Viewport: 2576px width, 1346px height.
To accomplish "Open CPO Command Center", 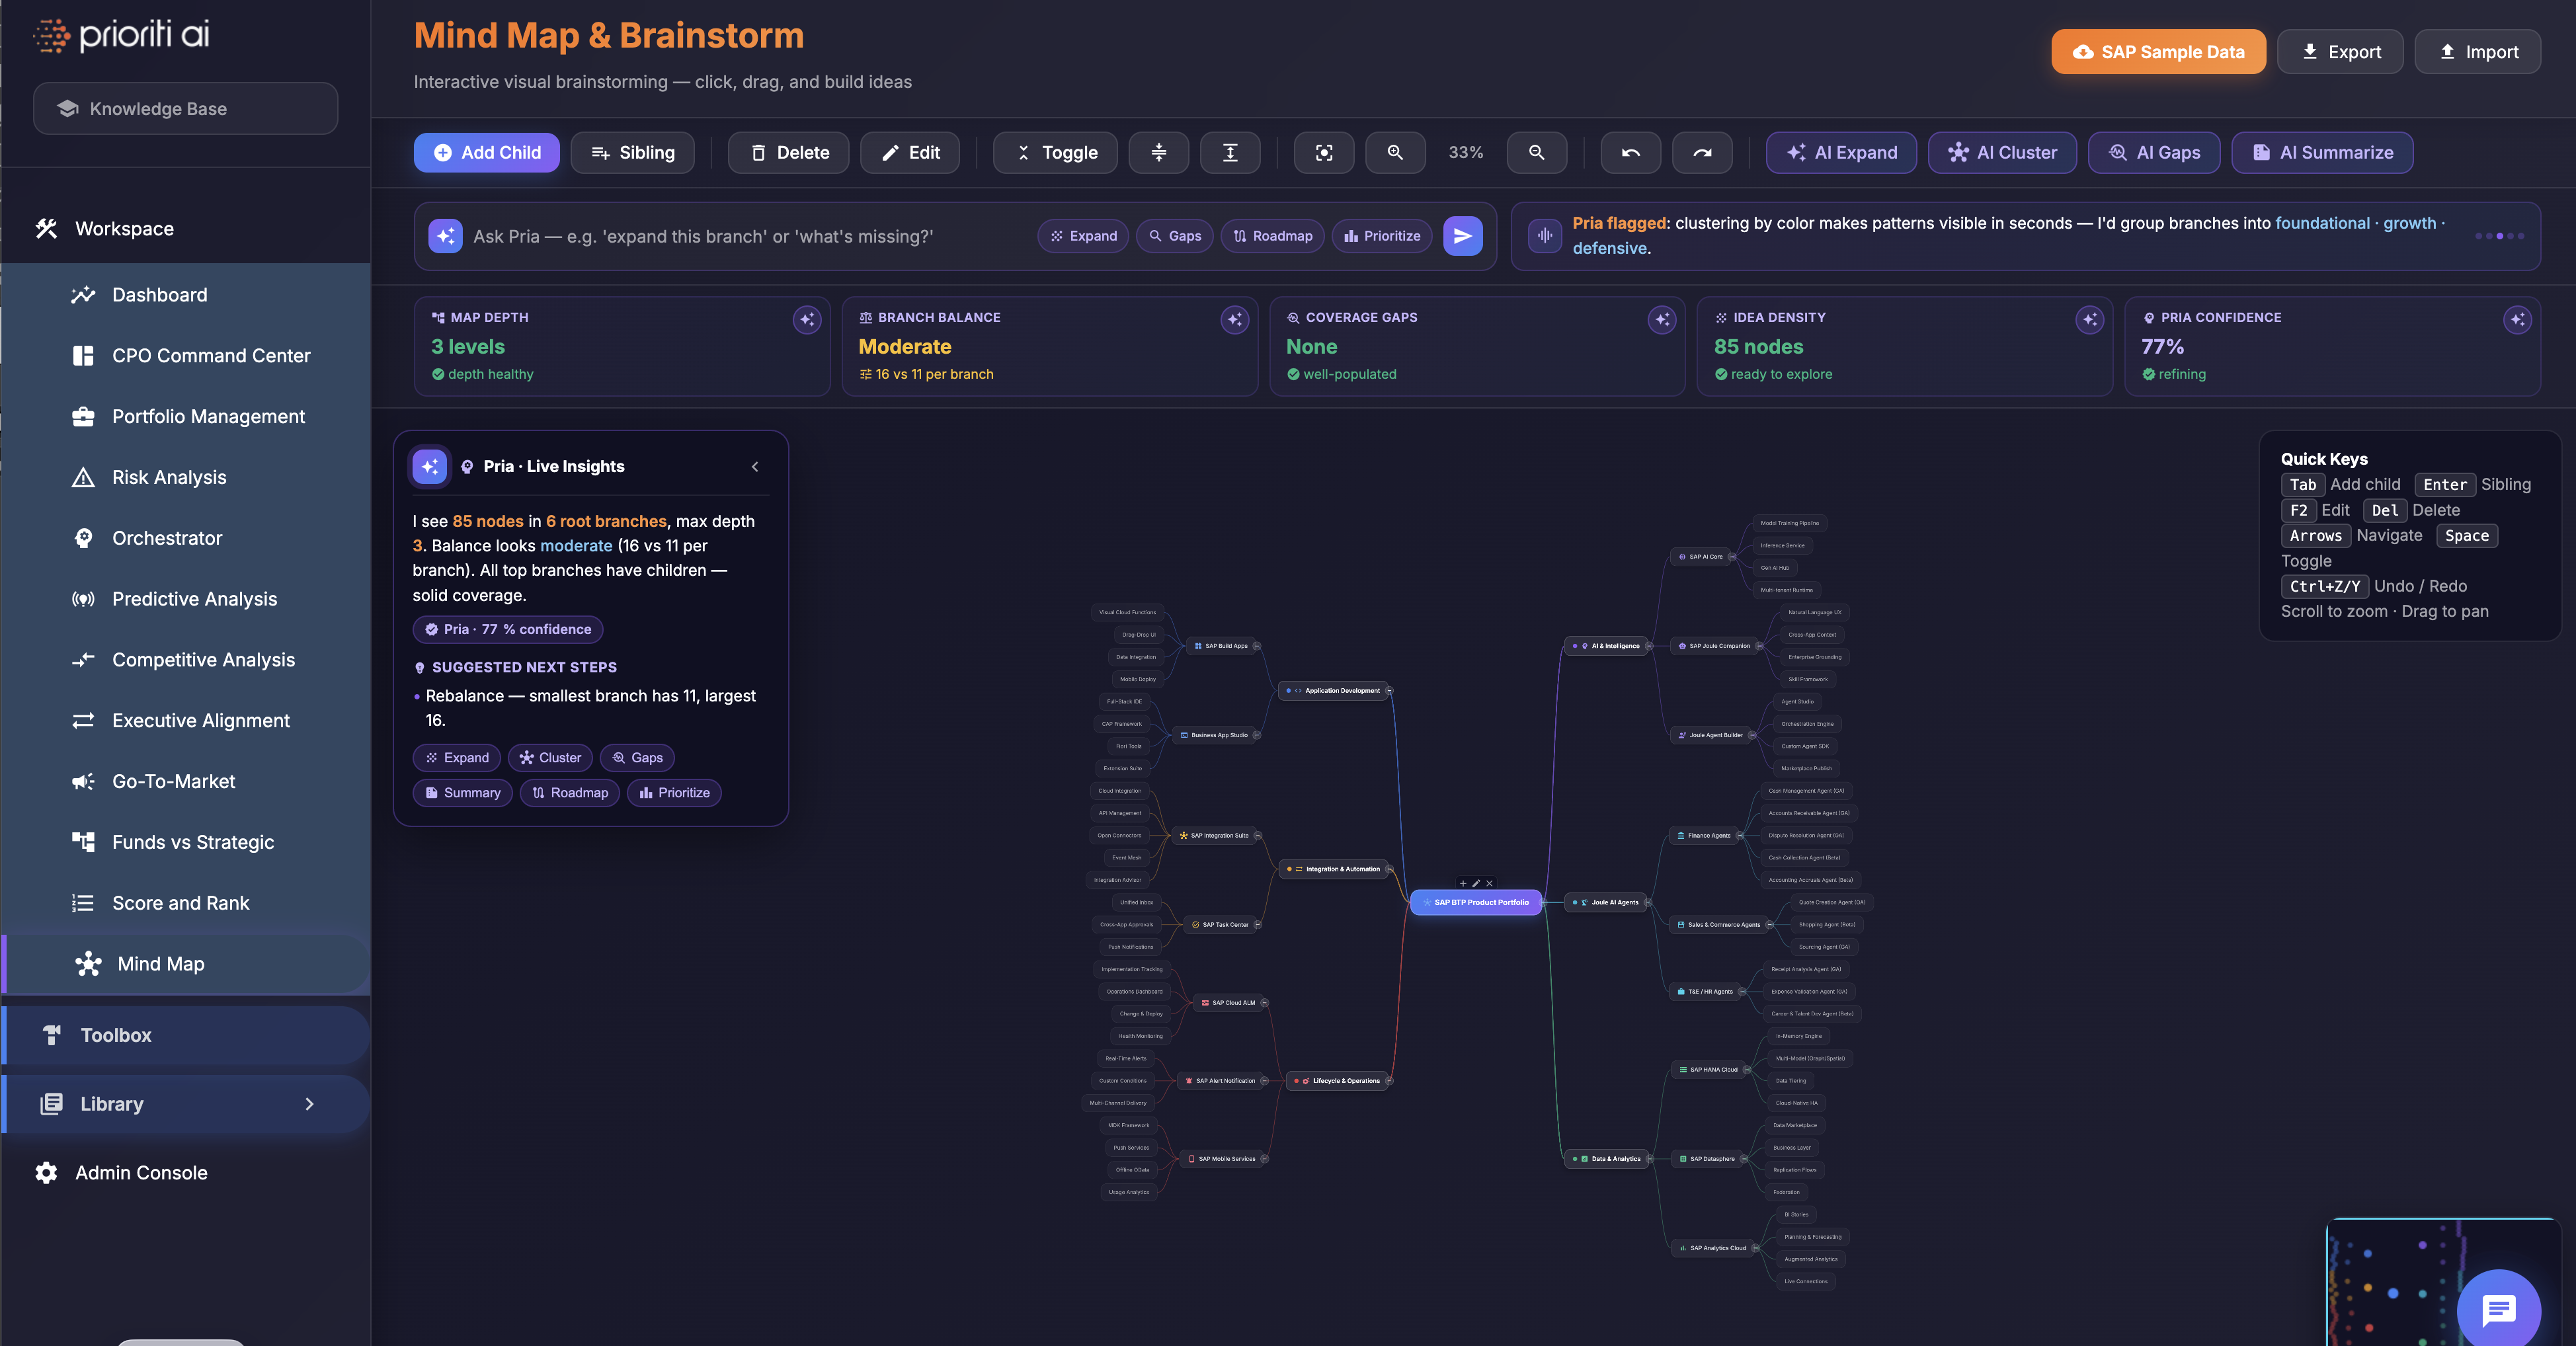I will [186, 356].
